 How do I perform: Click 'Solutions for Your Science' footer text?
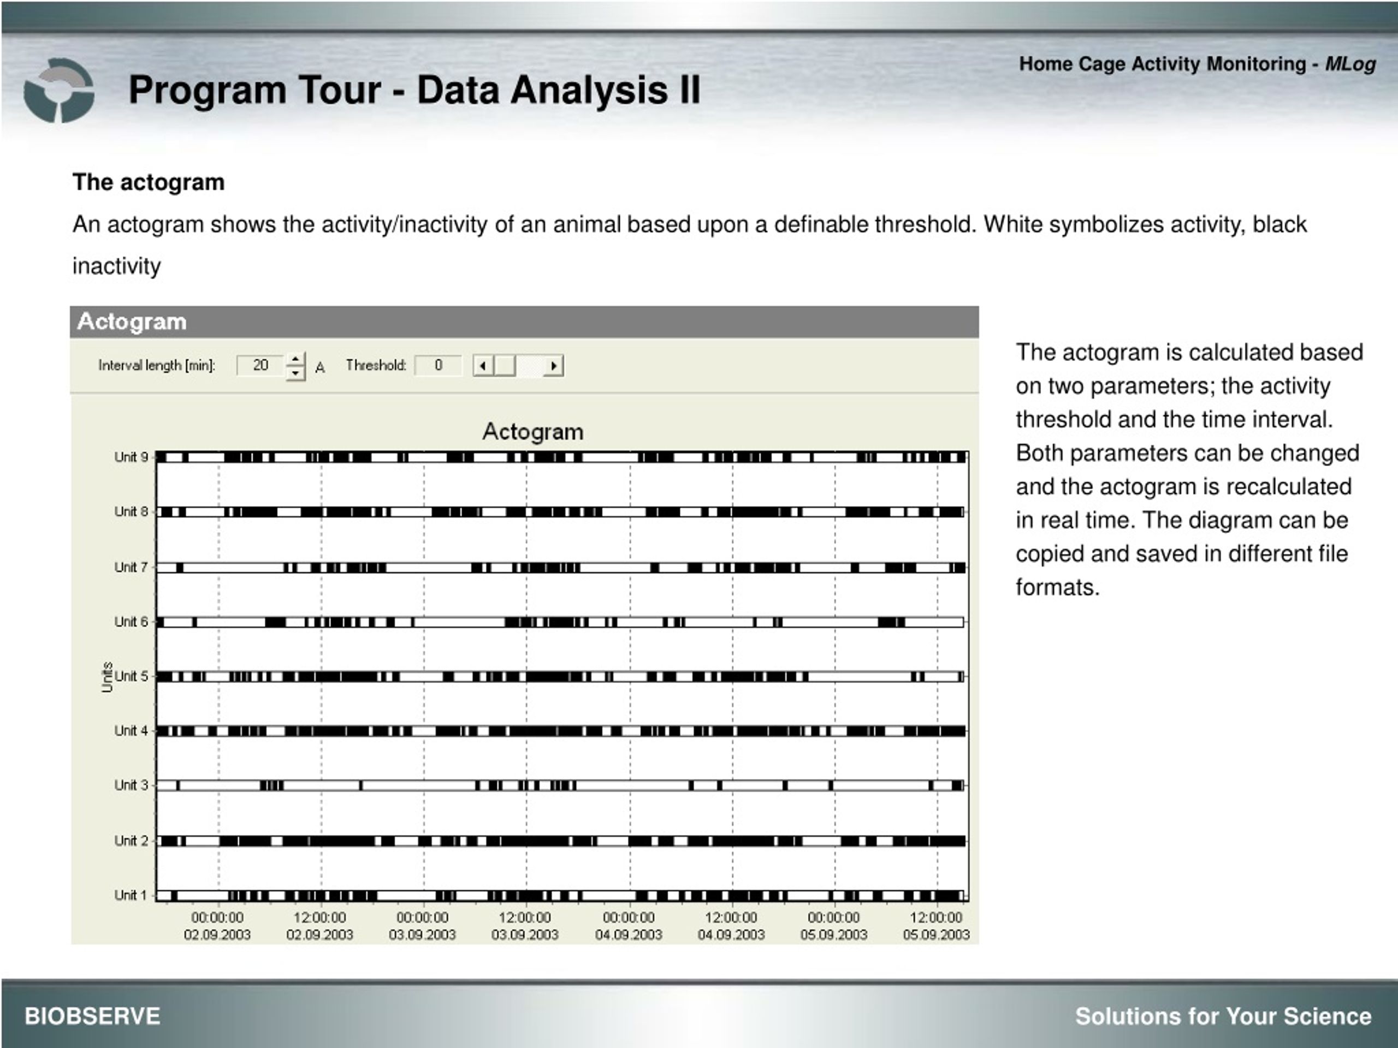1224,1016
